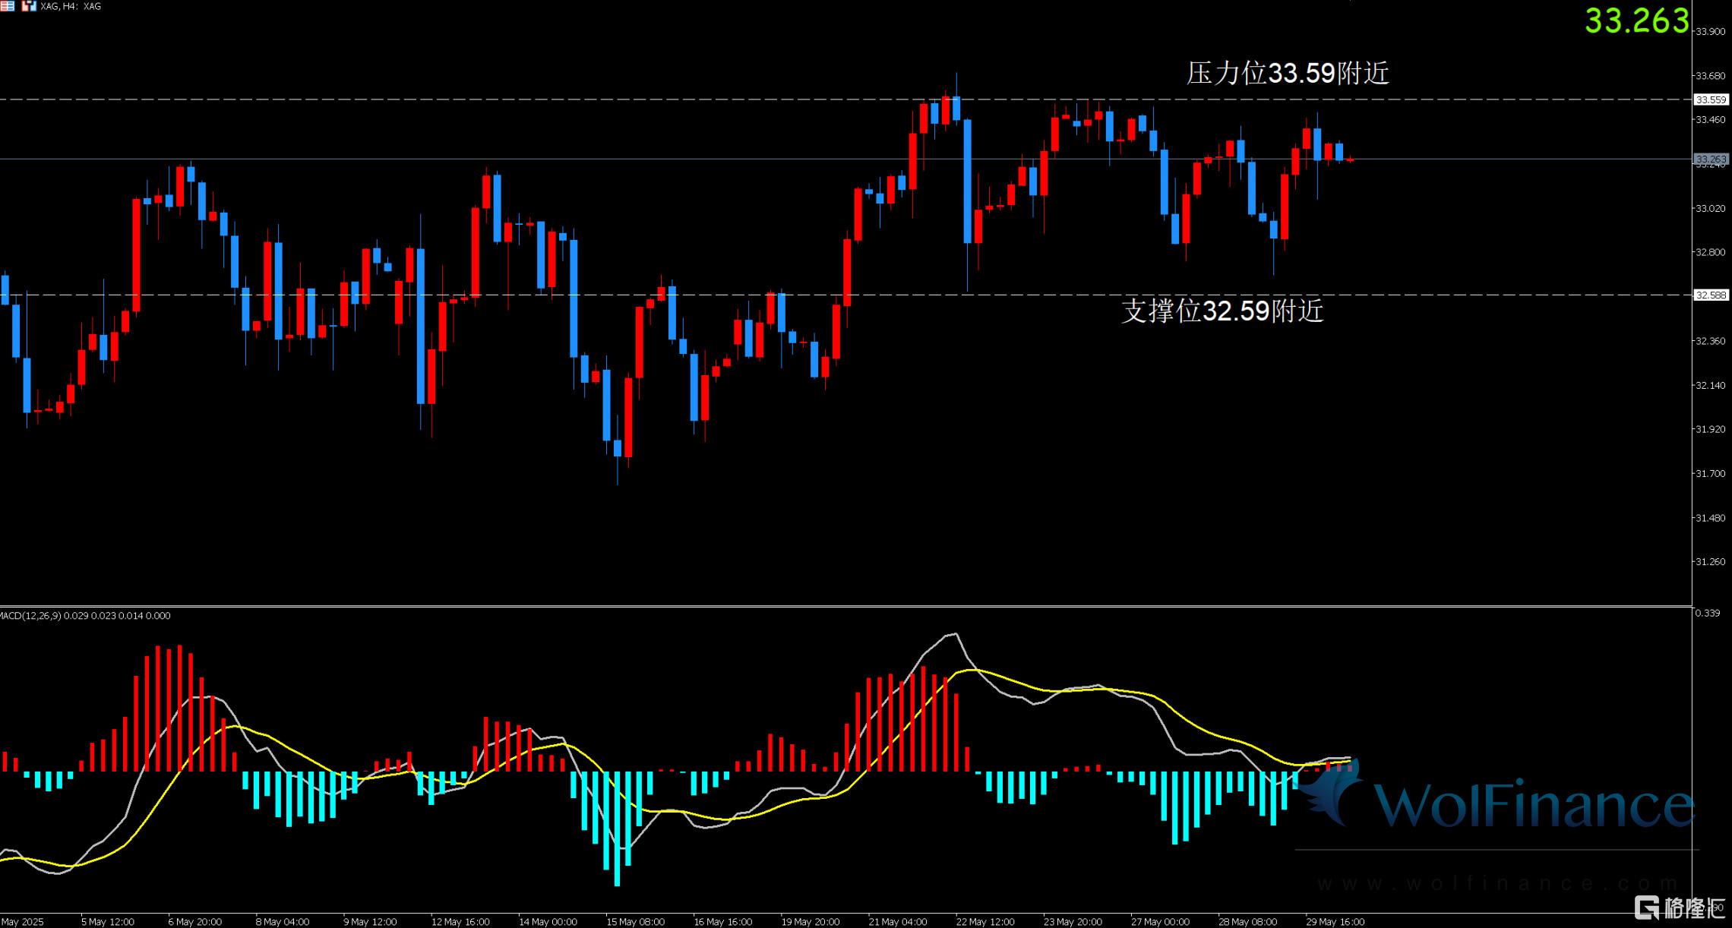Click the 支撑位32.59附近 support label
This screenshot has width=1732, height=928.
tap(1222, 311)
